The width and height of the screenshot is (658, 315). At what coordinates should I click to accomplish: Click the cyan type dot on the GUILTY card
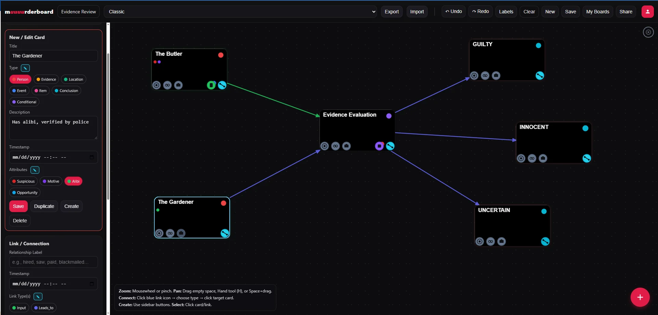[539, 45]
